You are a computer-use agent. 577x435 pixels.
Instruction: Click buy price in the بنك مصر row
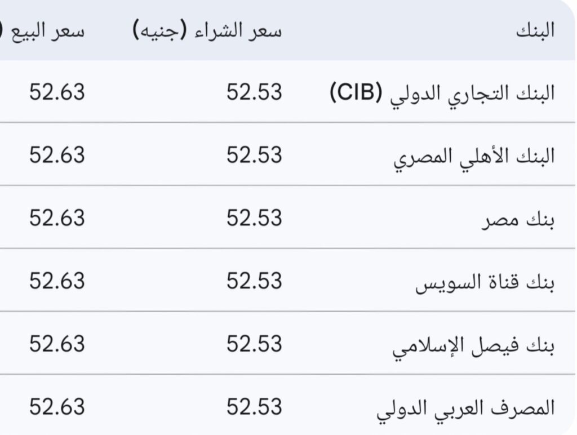tap(254, 218)
